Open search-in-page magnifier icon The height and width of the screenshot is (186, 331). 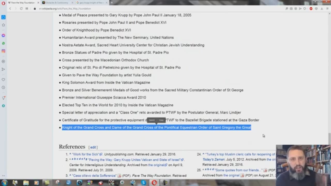(287, 9)
